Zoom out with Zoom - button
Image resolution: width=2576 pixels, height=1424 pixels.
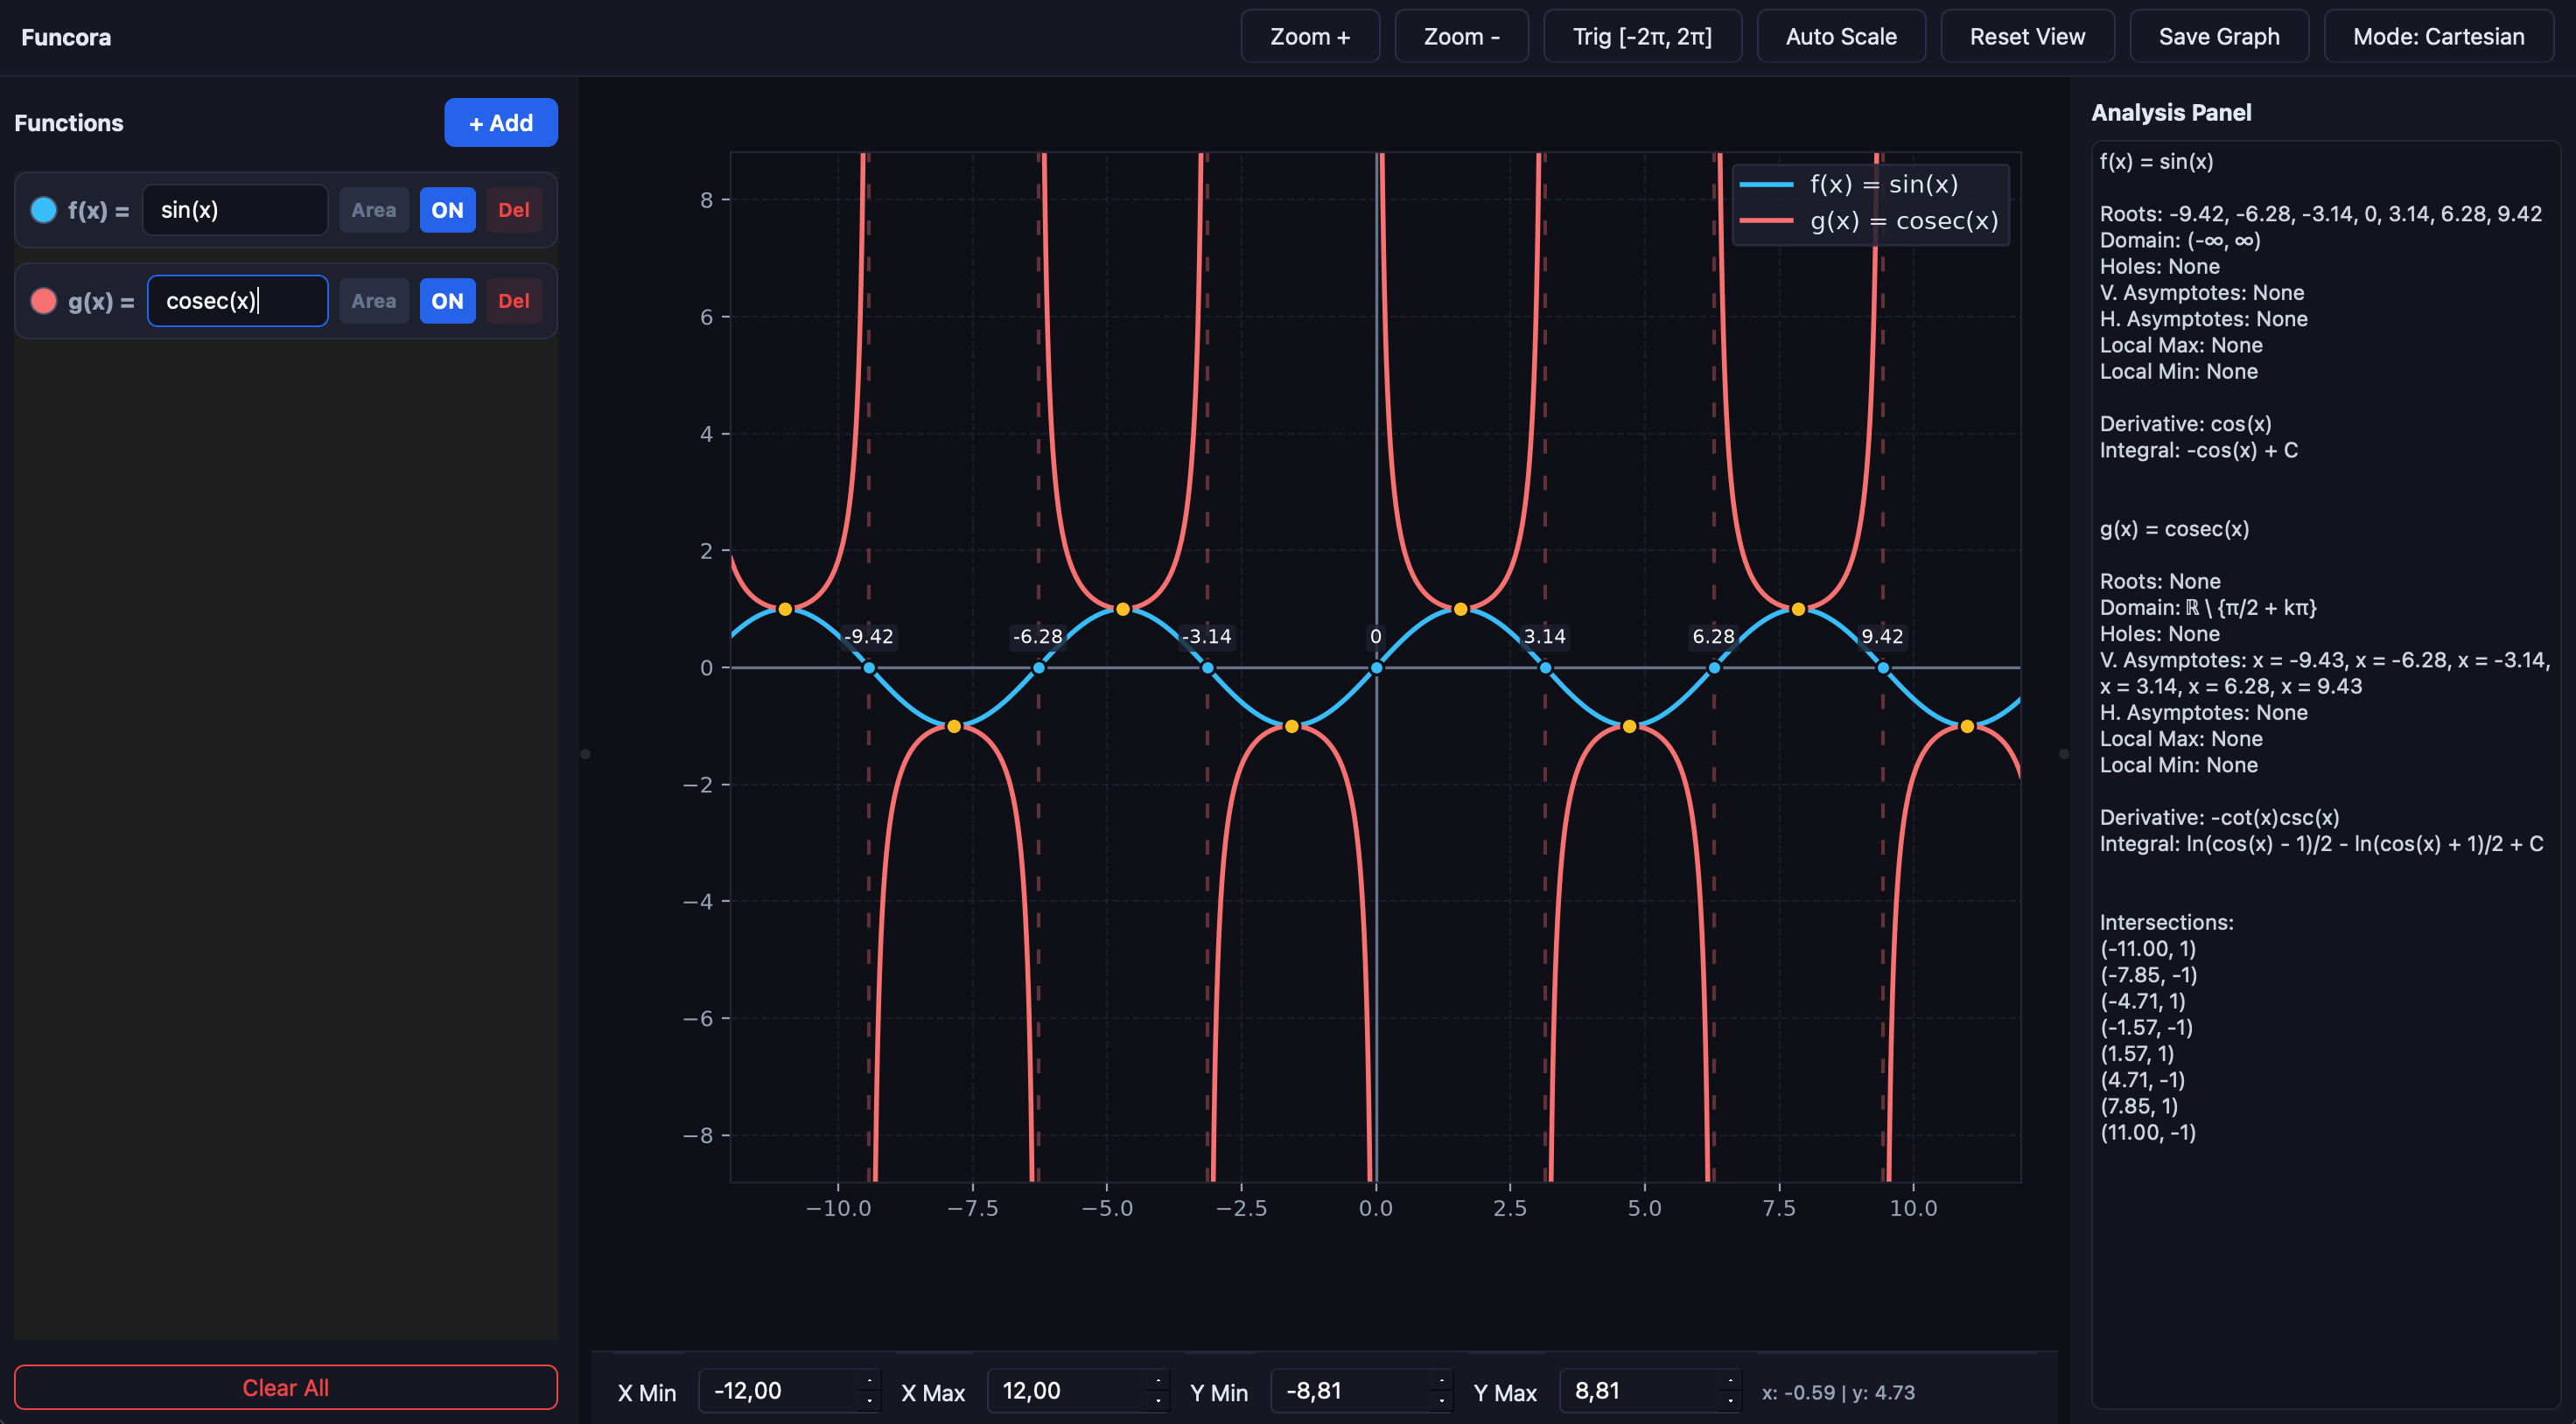[x=1462, y=37]
